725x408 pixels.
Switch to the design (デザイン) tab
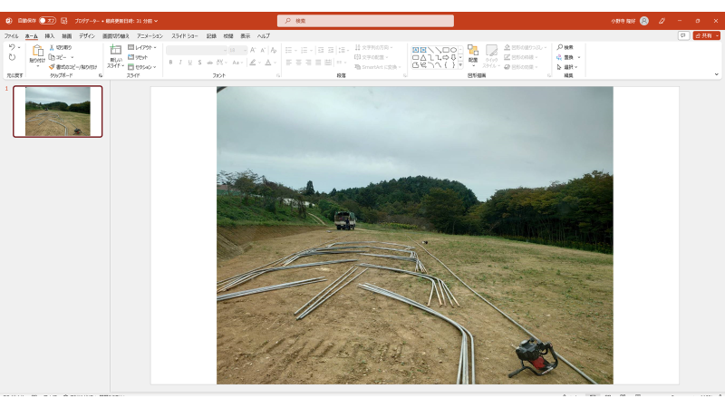coord(86,35)
